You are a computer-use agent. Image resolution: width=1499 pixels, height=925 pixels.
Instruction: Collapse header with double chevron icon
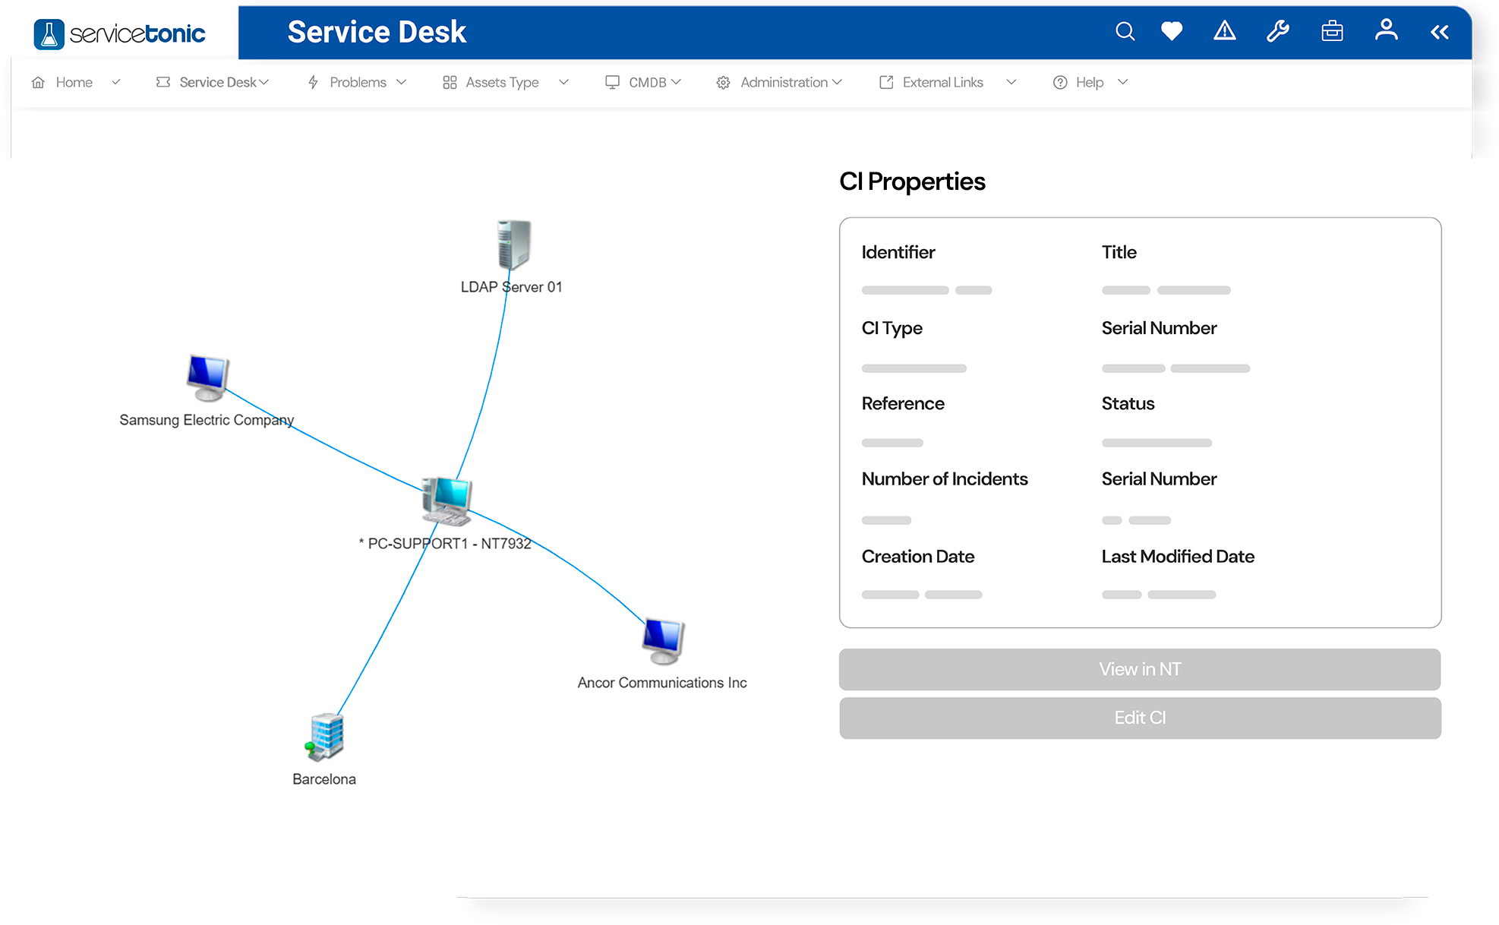point(1440,32)
